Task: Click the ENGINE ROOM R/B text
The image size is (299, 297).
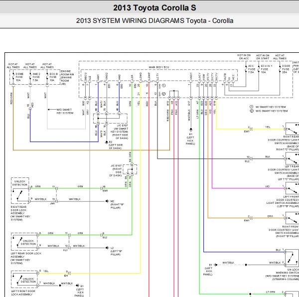Action: pyautogui.click(x=67, y=77)
